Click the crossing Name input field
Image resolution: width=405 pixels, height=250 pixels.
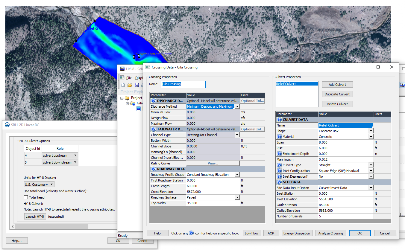(x=183, y=84)
